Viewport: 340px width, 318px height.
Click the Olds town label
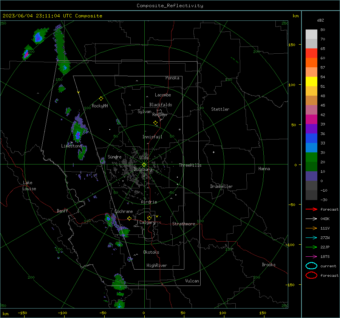click(x=144, y=158)
